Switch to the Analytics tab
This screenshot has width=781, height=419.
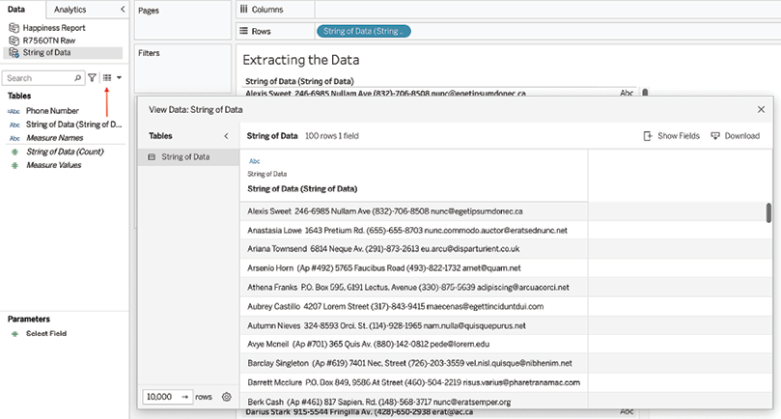pyautogui.click(x=70, y=10)
